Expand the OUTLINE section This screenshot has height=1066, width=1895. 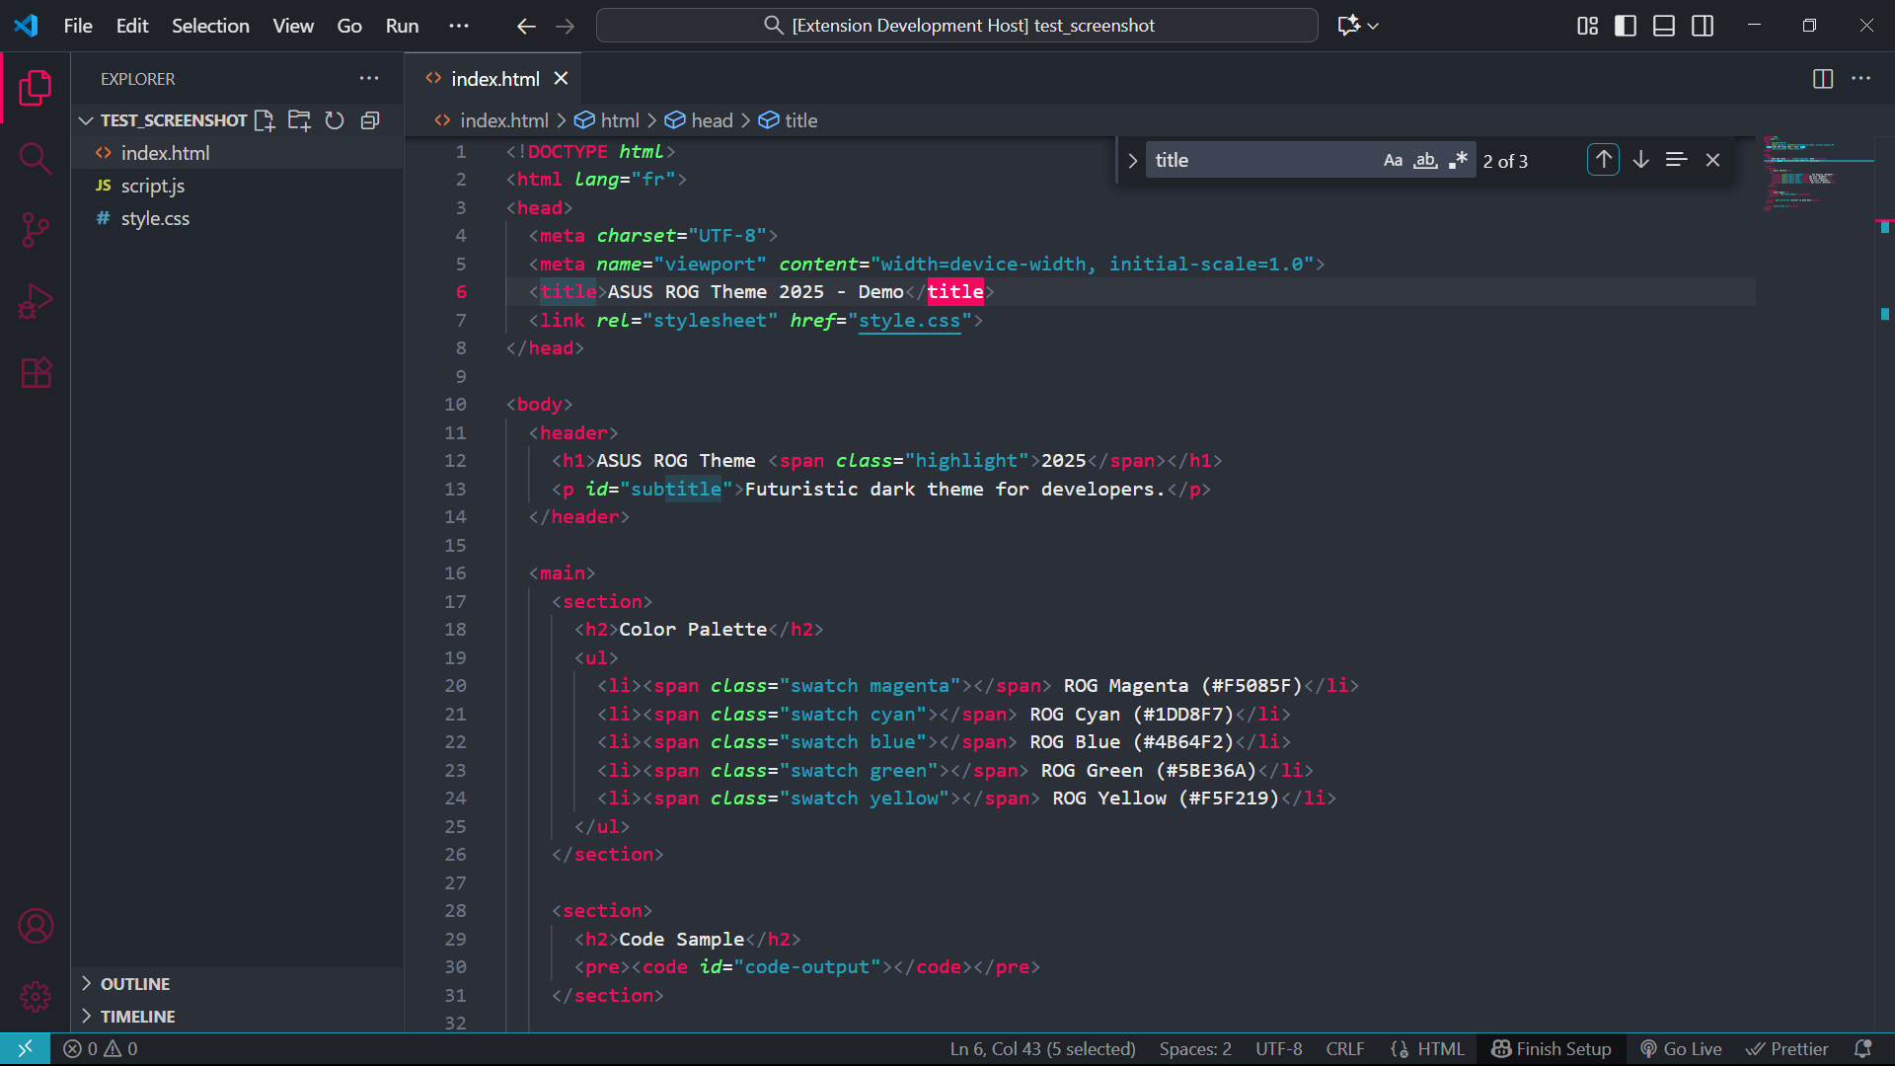point(134,984)
